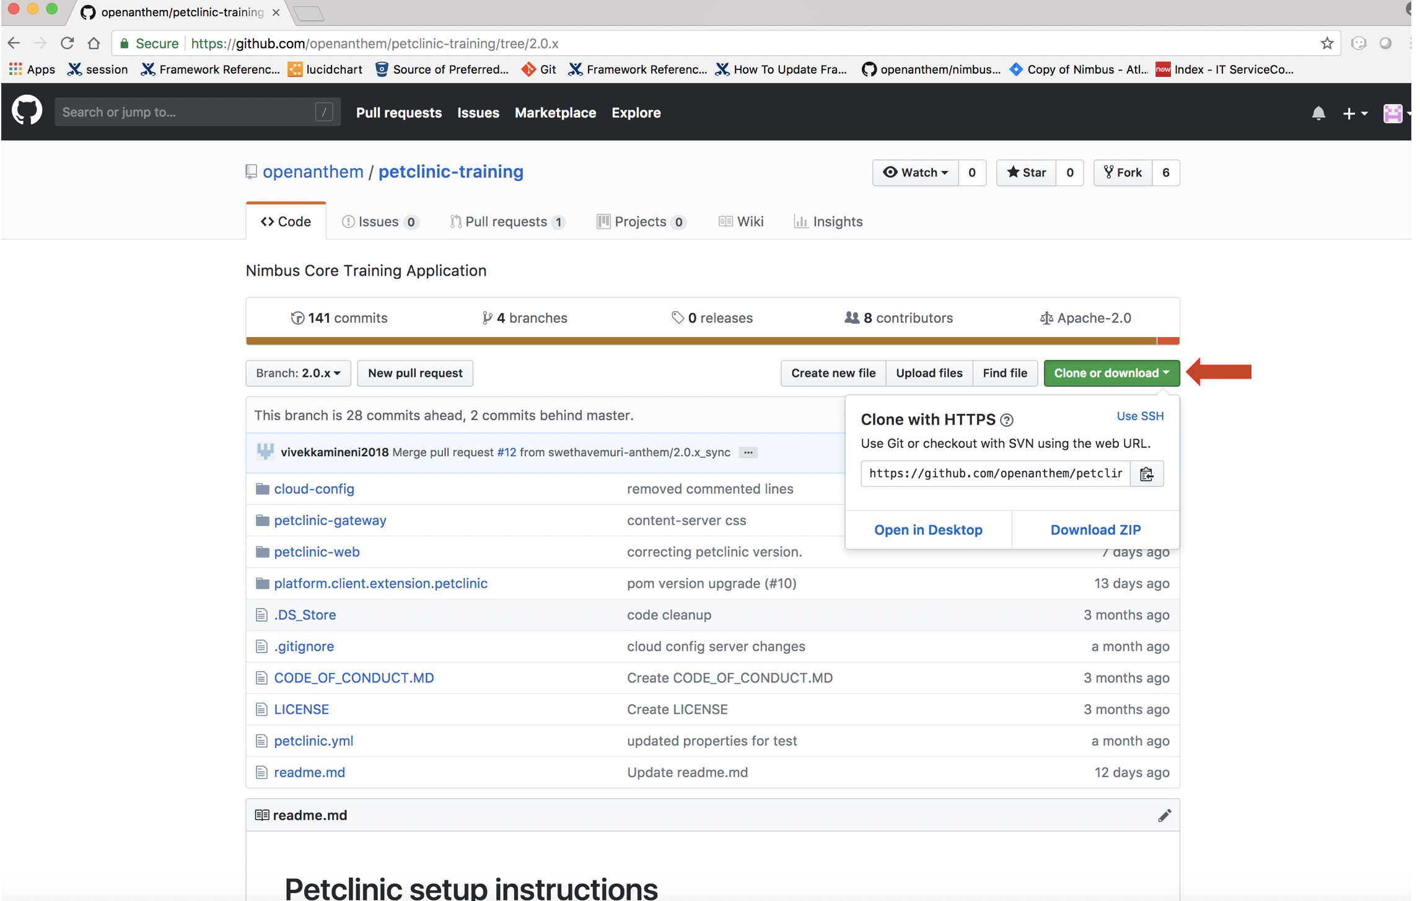Open Explore in top navigation

[x=636, y=113]
